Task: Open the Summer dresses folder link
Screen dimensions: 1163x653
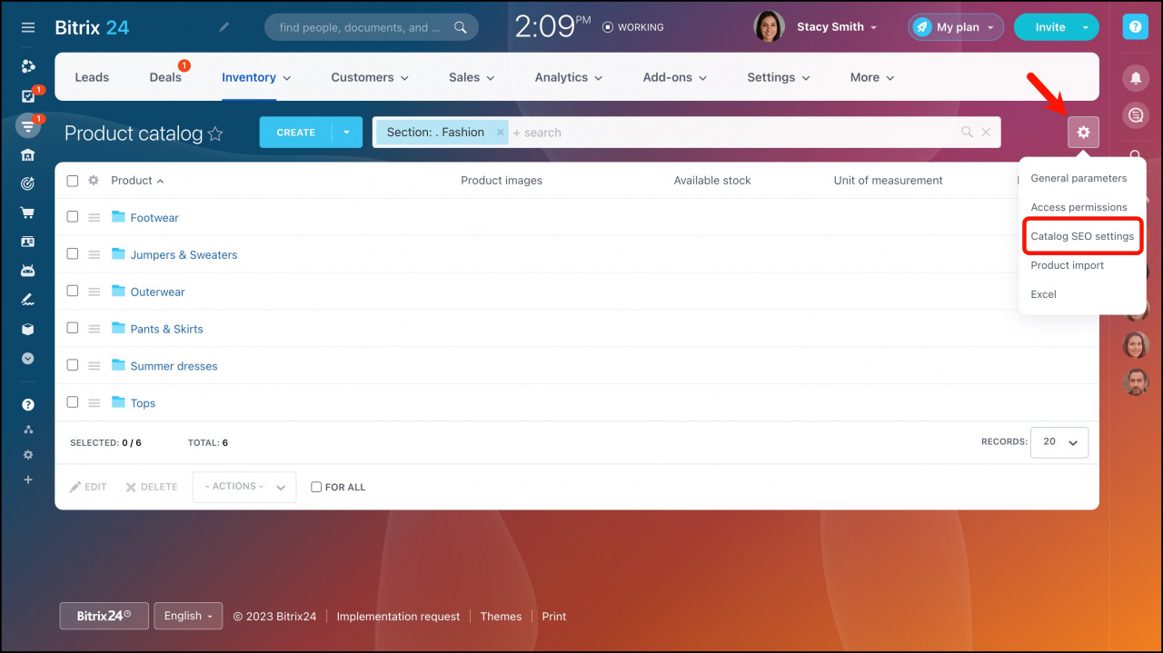Action: click(174, 366)
